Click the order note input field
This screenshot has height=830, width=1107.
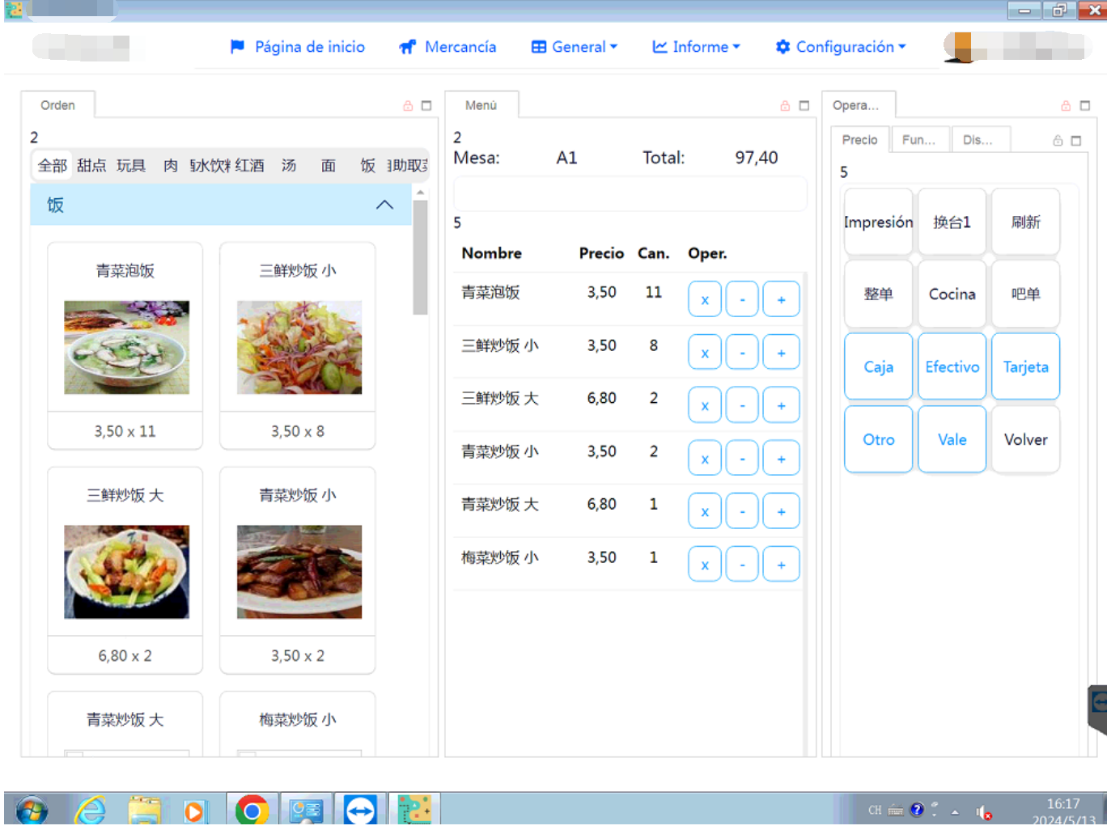coord(630,194)
